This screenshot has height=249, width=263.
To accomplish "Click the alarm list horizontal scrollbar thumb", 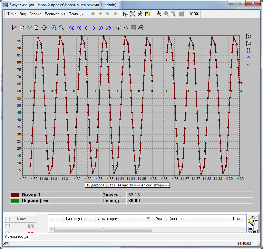I will pyautogui.click(x=103, y=230).
